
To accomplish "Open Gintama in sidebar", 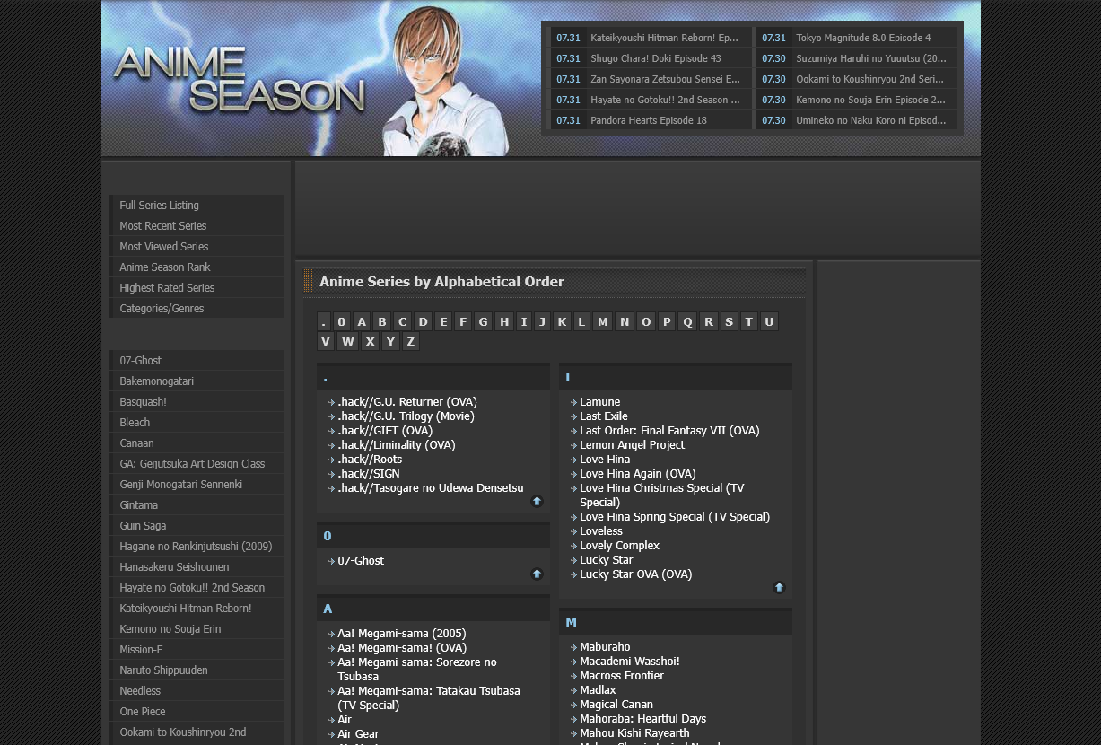I will click(x=196, y=505).
